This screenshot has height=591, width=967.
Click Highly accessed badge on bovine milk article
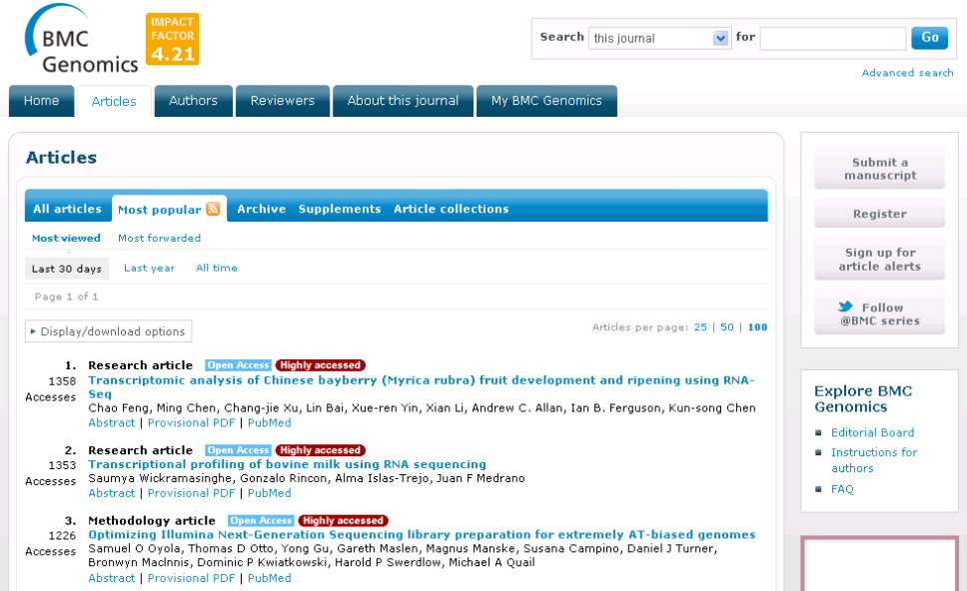coord(321,450)
